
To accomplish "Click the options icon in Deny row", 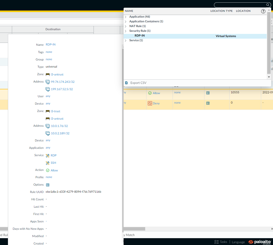I will (208, 103).
